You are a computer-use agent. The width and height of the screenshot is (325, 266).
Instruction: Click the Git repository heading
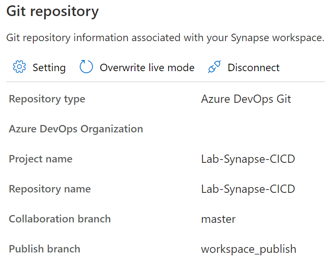point(53,12)
